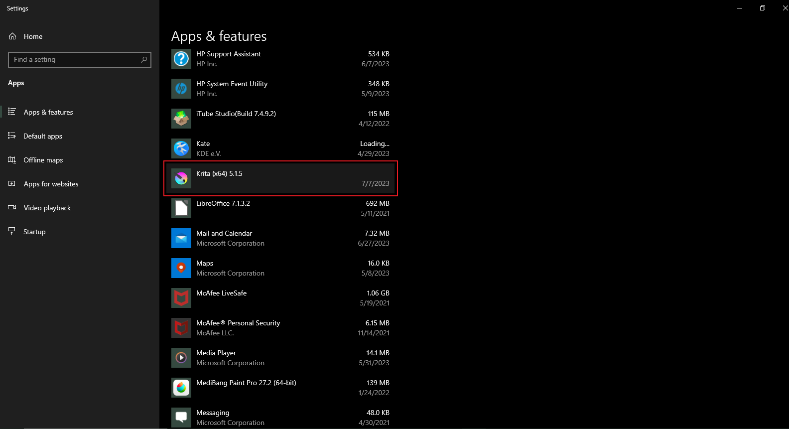Click the MediBang Paint Pro icon
The width and height of the screenshot is (789, 429).
(181, 388)
